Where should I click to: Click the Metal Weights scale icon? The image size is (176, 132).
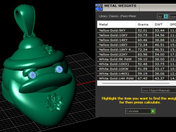click(x=99, y=7)
